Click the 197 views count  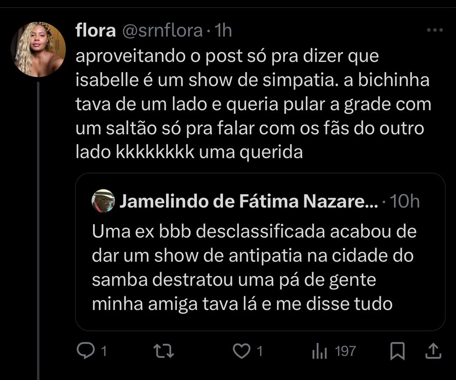coord(345,351)
